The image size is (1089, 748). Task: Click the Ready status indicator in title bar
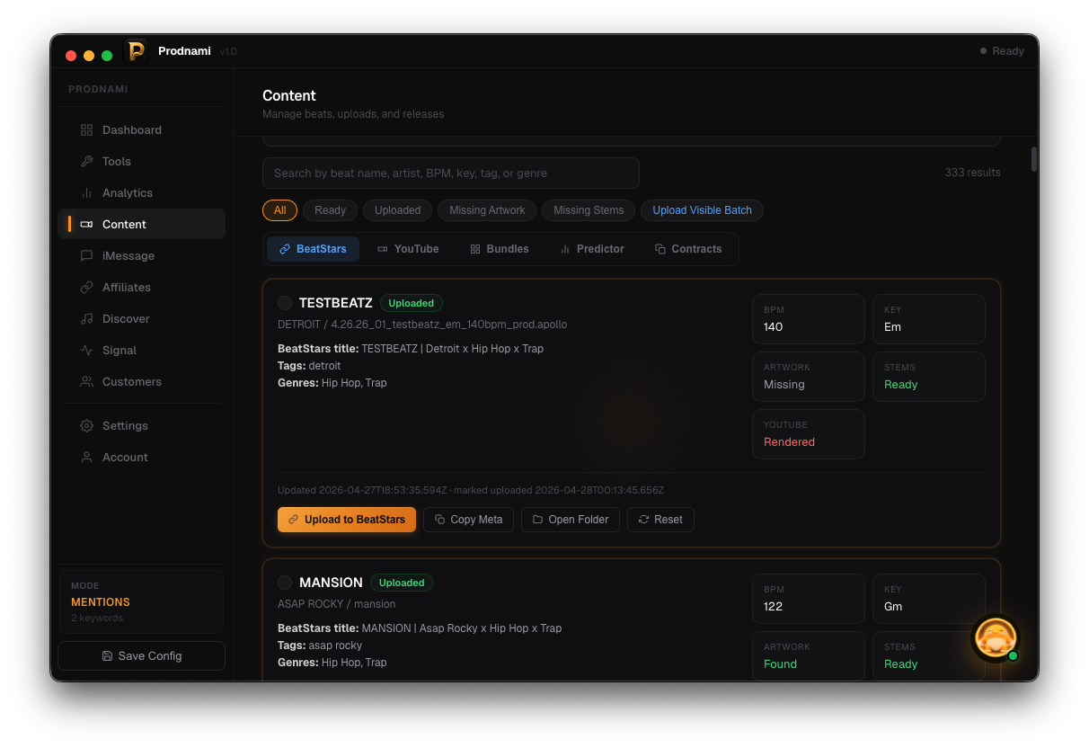[1002, 51]
